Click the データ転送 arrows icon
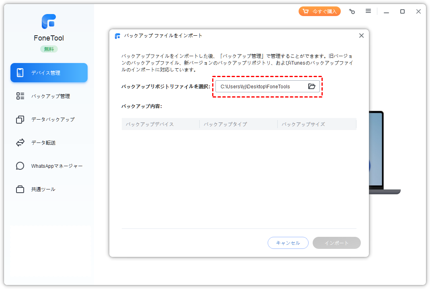Image resolution: width=430 pixels, height=289 pixels. pyautogui.click(x=20, y=142)
